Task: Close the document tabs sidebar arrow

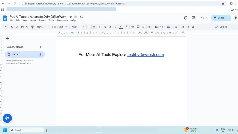Action: (7, 39)
